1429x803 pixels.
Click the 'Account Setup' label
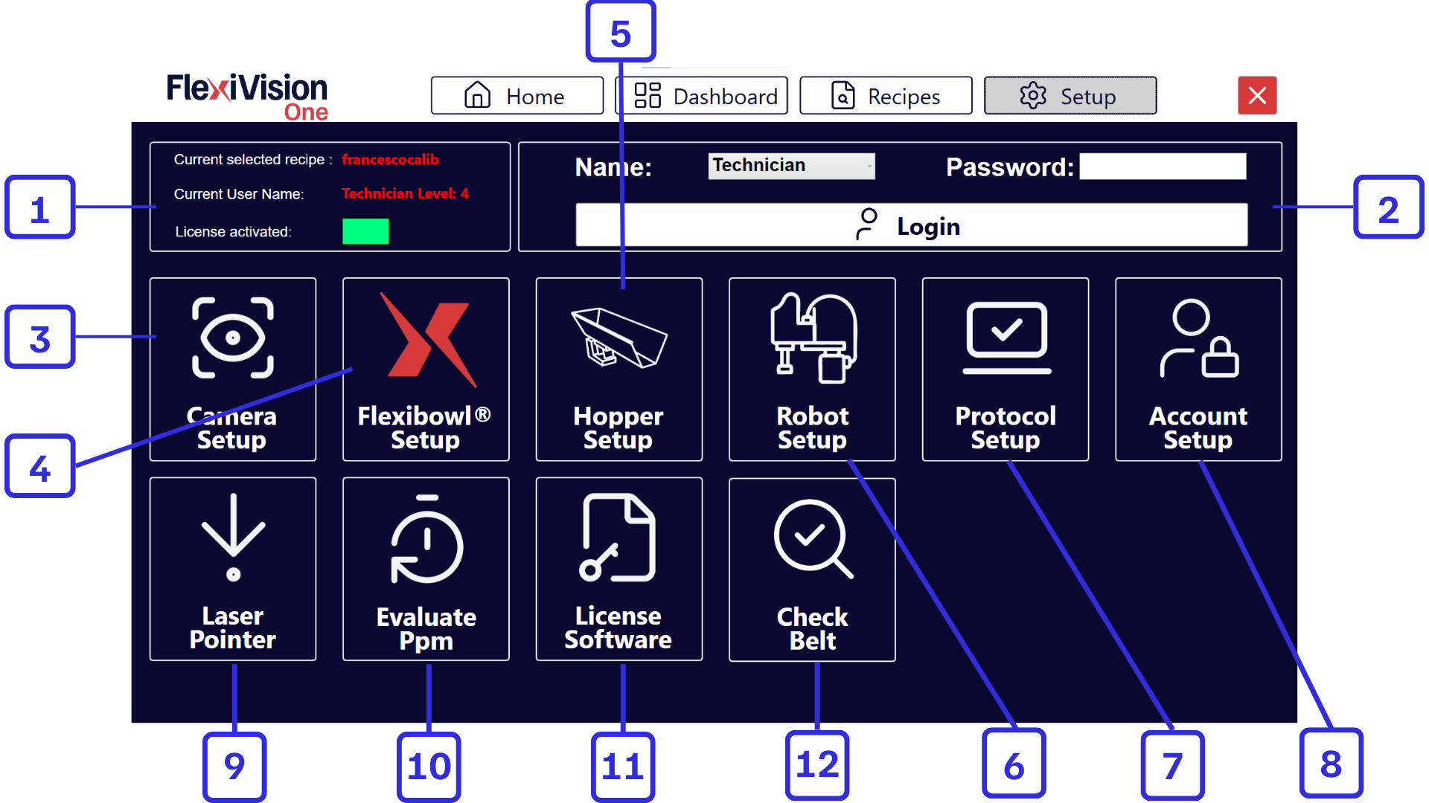click(x=1198, y=428)
